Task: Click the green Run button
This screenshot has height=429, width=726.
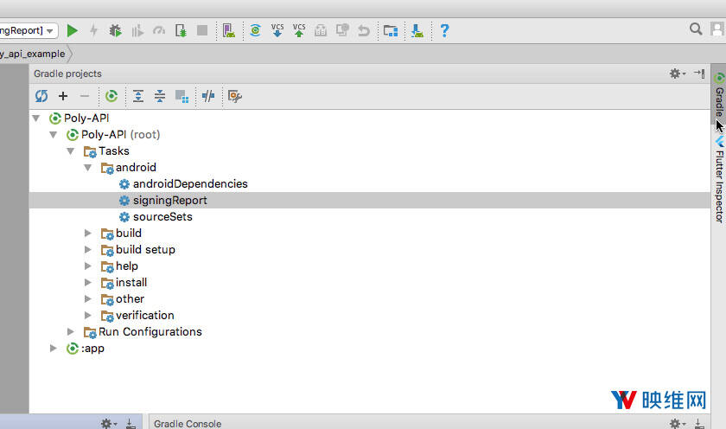Action: pos(73,30)
